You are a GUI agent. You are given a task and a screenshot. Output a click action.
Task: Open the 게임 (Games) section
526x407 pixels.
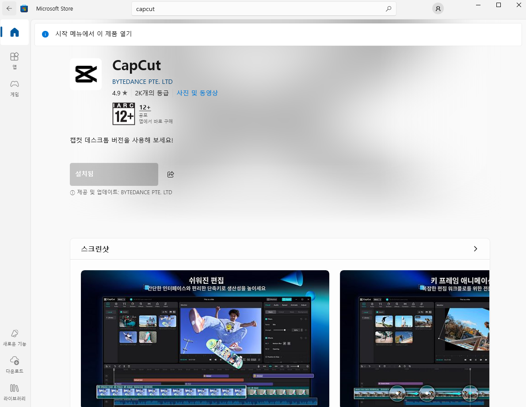click(x=15, y=88)
